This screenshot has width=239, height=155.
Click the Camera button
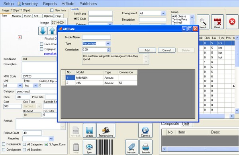tap(145, 130)
